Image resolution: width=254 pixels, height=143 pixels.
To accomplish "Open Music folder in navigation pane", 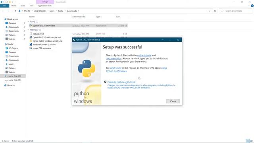I will click(x=11, y=64).
